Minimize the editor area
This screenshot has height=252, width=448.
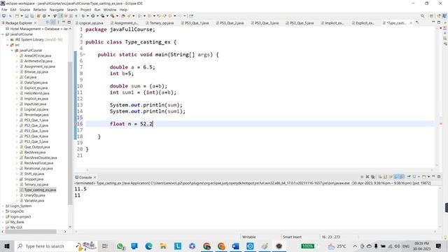coord(433,22)
